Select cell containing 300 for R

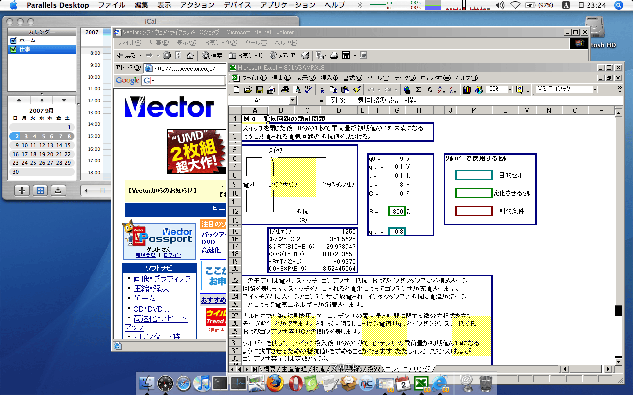pos(397,211)
